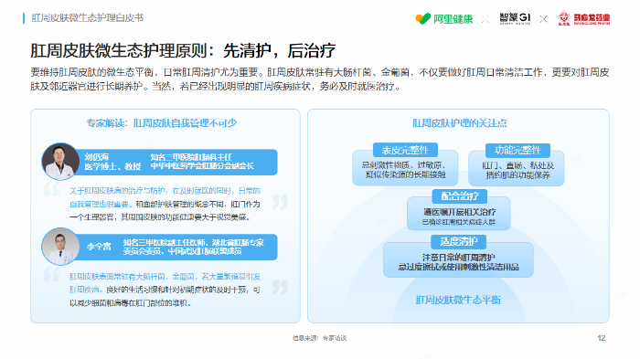Click the name 刘仍海 in banner
Screen dimensions: 640x359
click(96, 157)
